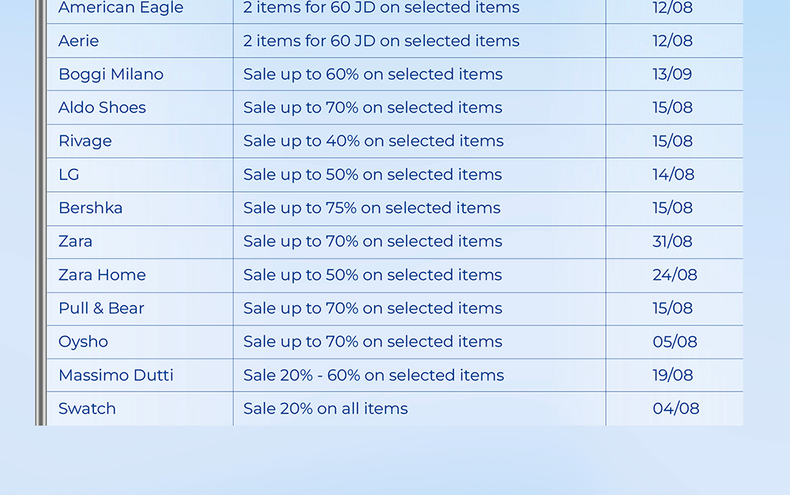The image size is (790, 495).
Task: Click the American Eagle brand name
Action: [x=121, y=8]
